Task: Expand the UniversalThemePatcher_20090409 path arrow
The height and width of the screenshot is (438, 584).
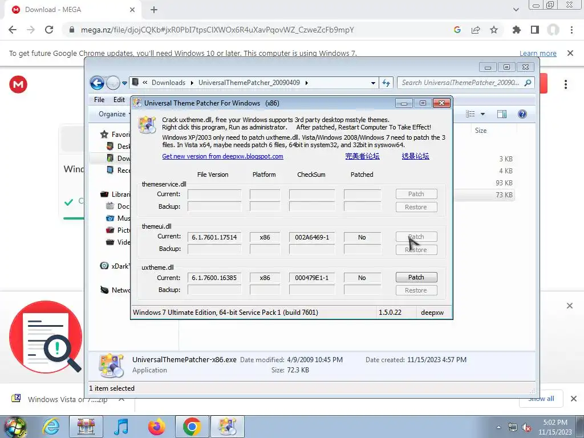Action: tap(306, 83)
